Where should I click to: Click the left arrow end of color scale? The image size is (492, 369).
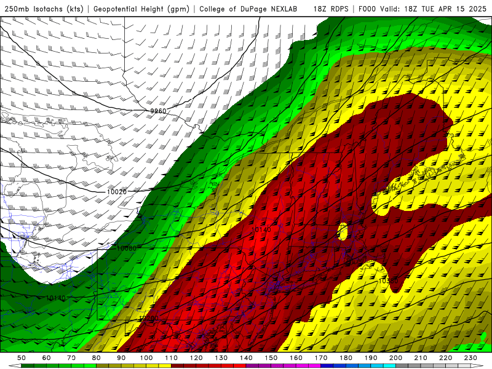click(x=15, y=365)
